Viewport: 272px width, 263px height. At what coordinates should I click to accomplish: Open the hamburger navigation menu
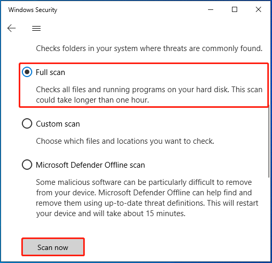point(36,28)
